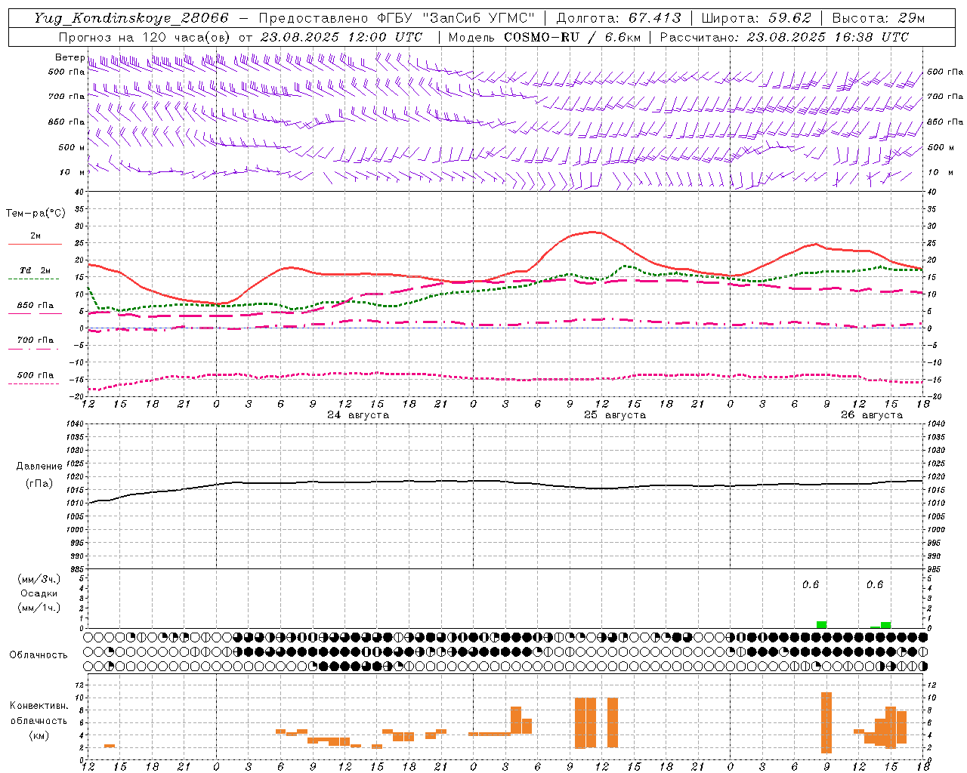This screenshot has width=967, height=773.
Task: Click the green precipitation bar at 9h 26 августа
Action: (821, 625)
